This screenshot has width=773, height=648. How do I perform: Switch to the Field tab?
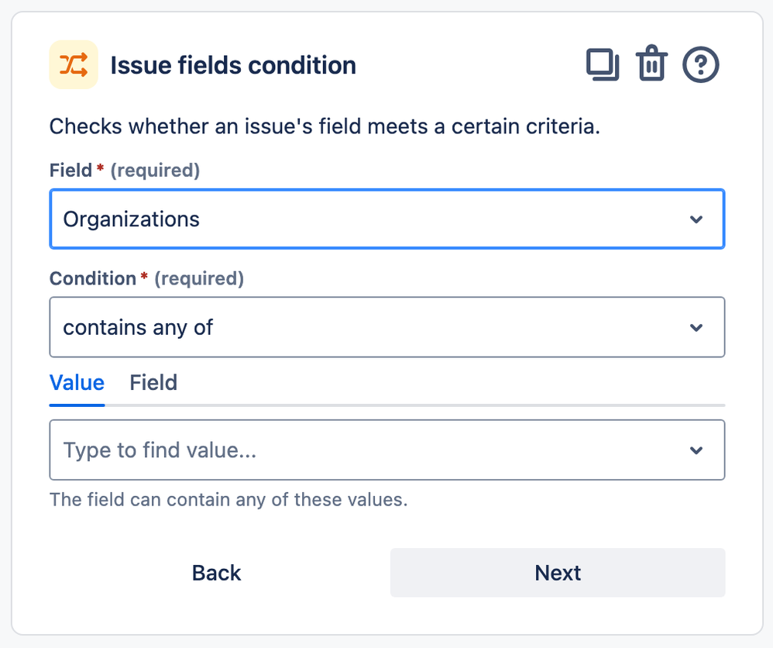pyautogui.click(x=153, y=383)
